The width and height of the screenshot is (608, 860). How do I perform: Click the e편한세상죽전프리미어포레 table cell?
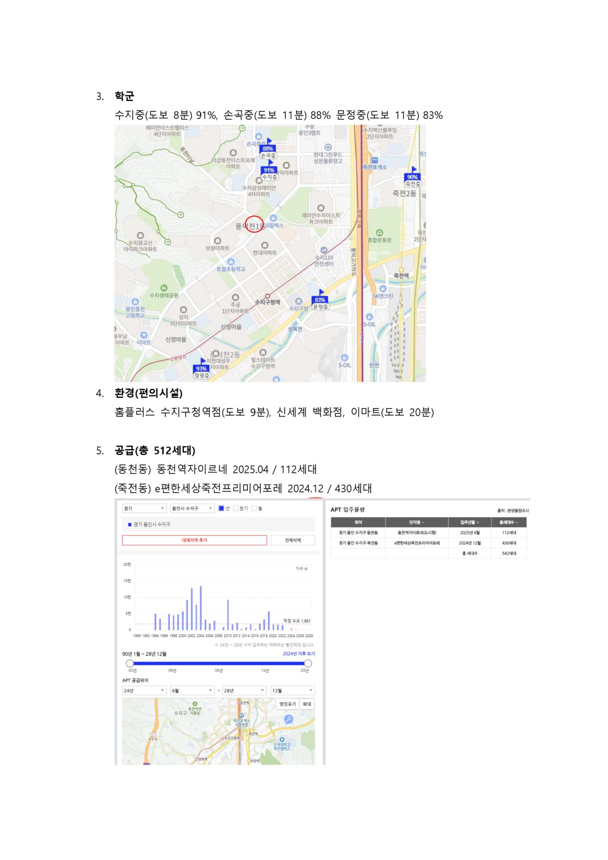[417, 543]
